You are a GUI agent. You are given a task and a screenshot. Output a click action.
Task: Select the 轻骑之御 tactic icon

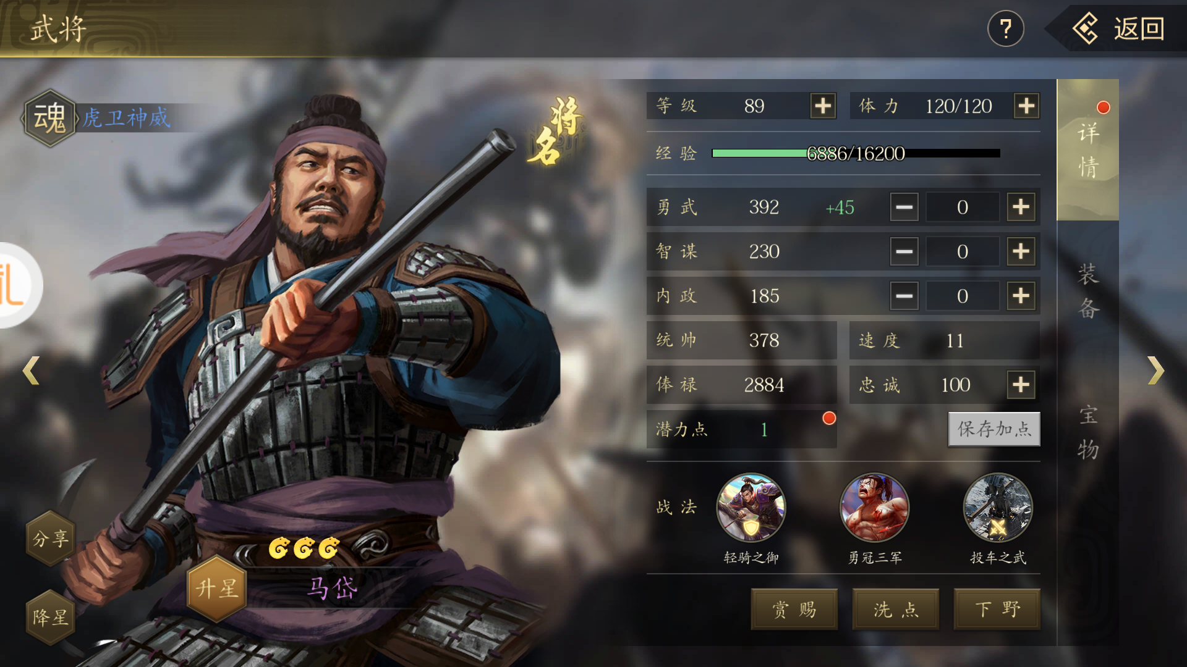[751, 508]
